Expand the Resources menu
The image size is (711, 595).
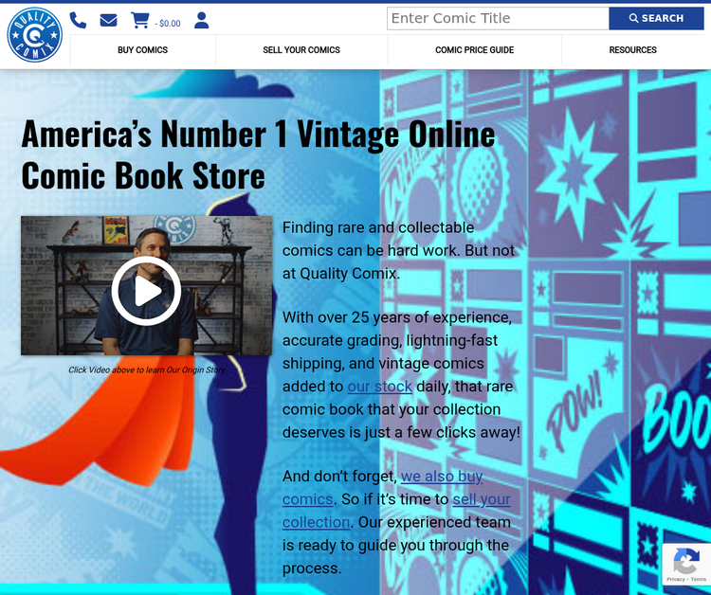[x=632, y=50]
